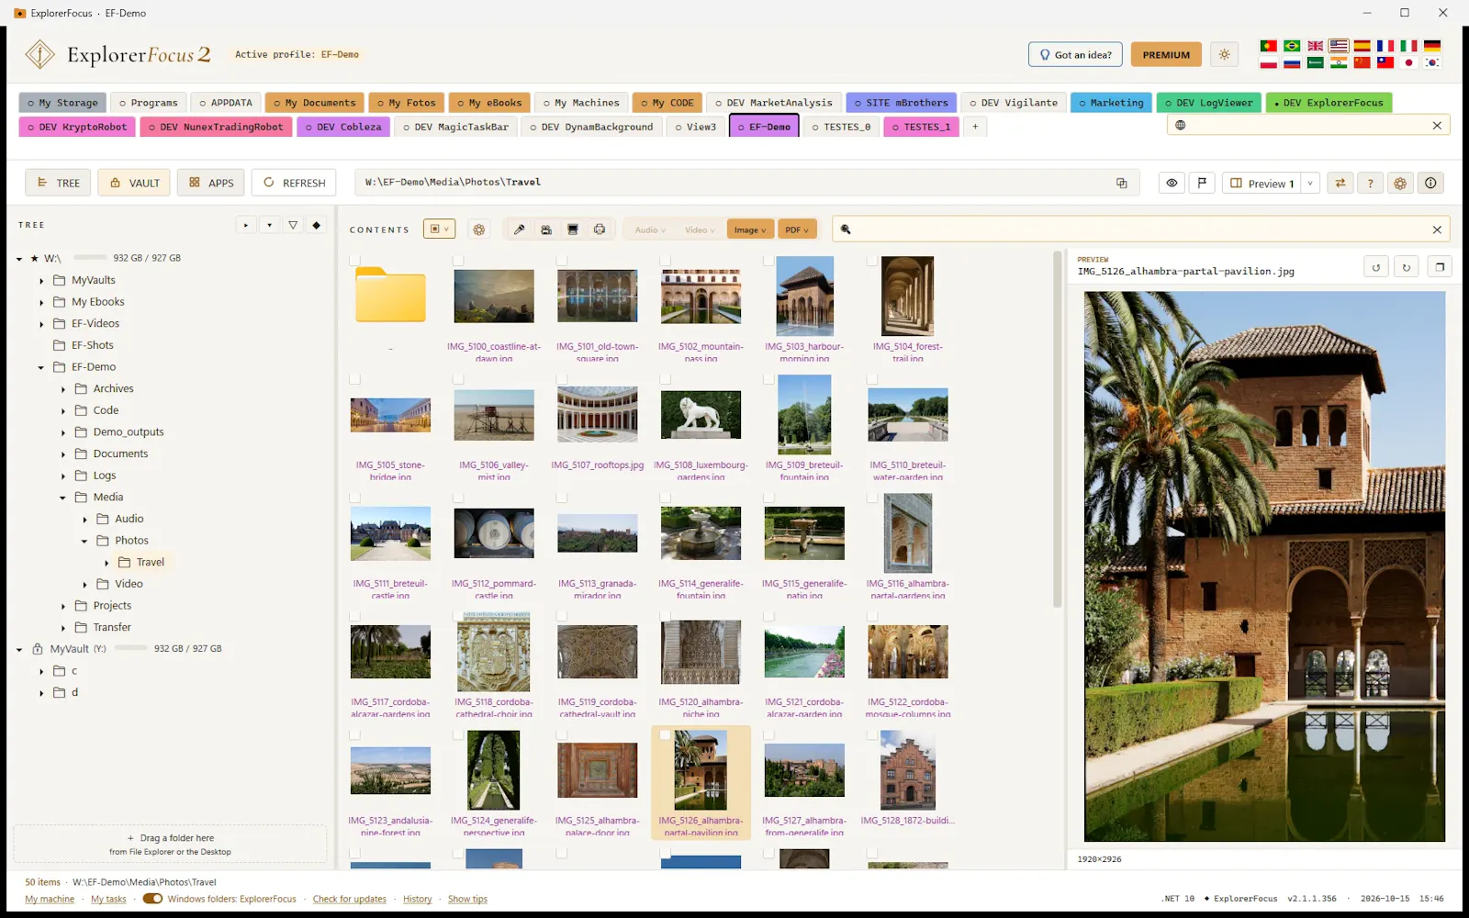Click the PREMIUM button
1469x918 pixels.
(x=1166, y=54)
